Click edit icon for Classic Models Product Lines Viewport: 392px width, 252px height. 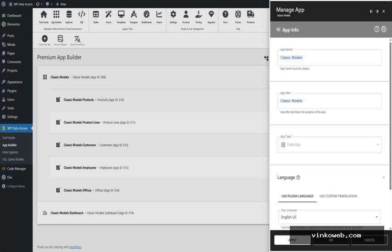(58, 122)
